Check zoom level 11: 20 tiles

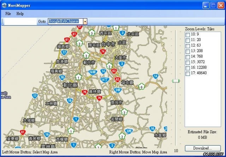tap(188, 40)
